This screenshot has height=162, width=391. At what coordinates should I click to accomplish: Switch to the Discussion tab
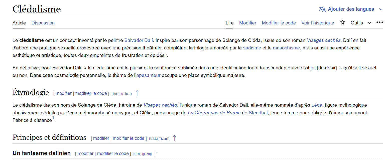click(43, 23)
